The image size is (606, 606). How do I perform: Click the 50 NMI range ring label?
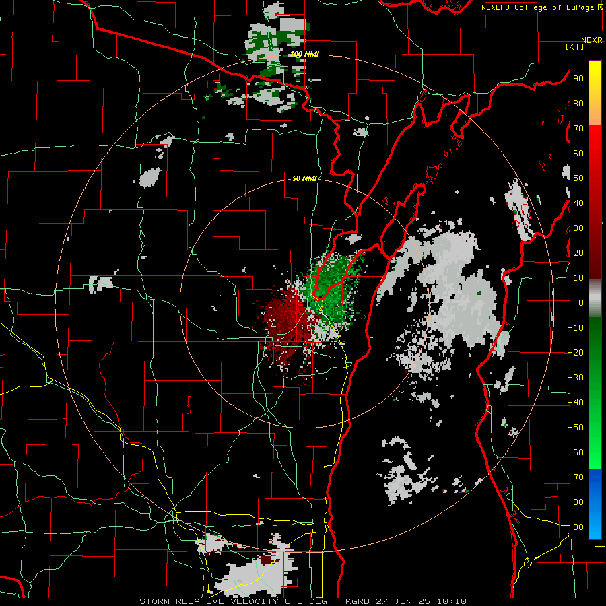(304, 178)
